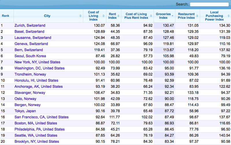Follow the New York, NY, United States link
The height and width of the screenshot is (145, 231).
38,62
